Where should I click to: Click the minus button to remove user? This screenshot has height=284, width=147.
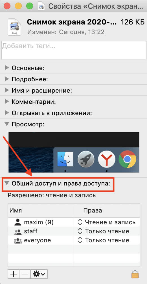[25, 274]
